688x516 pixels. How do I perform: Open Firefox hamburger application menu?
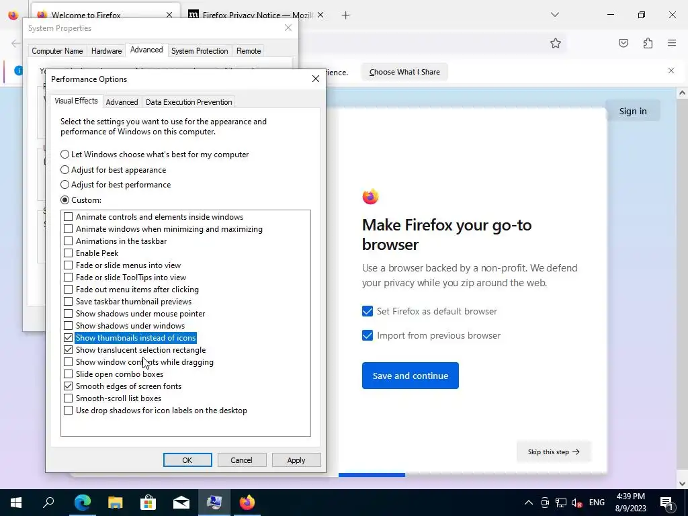coord(672,43)
